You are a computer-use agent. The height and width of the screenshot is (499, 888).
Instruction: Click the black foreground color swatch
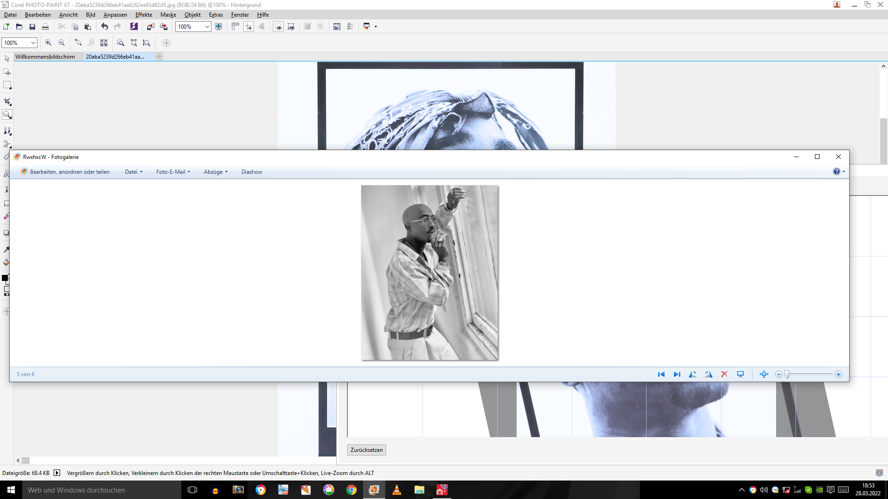[5, 278]
